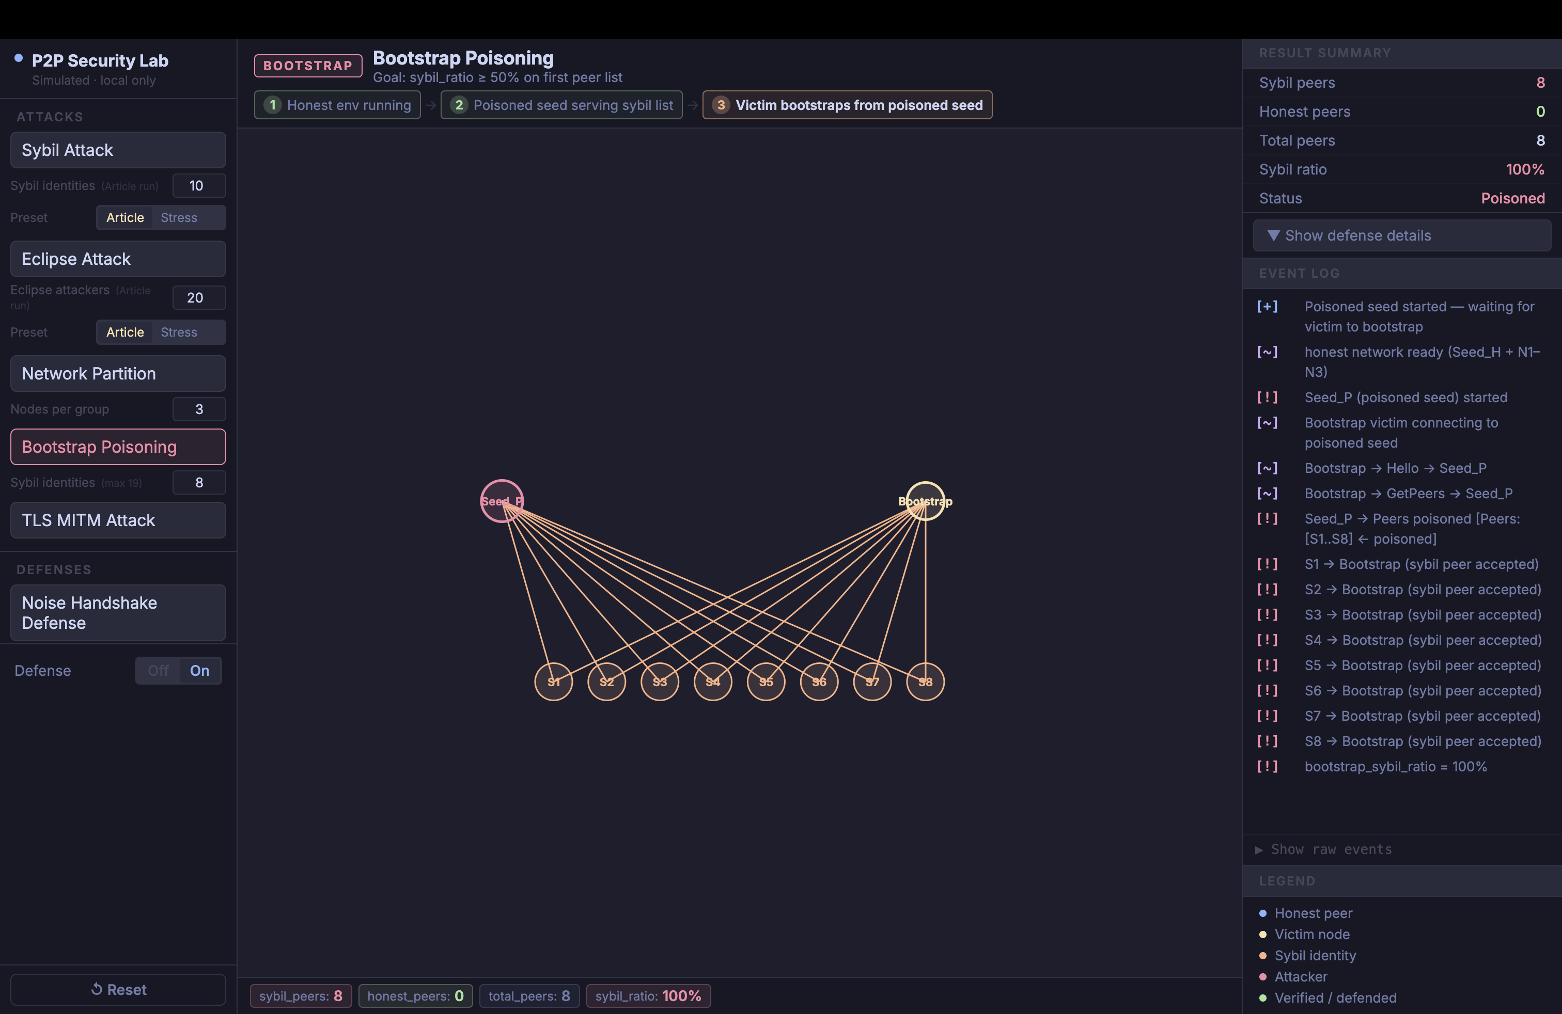The width and height of the screenshot is (1562, 1014).
Task: Edit Nodes per group field
Action: click(x=199, y=409)
